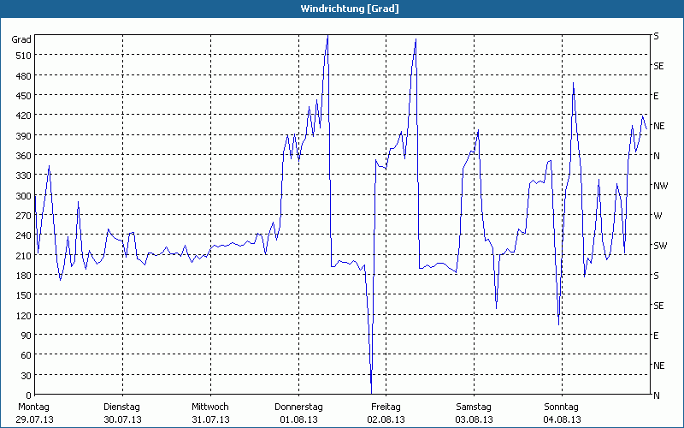
Task: Click the 90 degree axis value
Action: click(x=26, y=336)
